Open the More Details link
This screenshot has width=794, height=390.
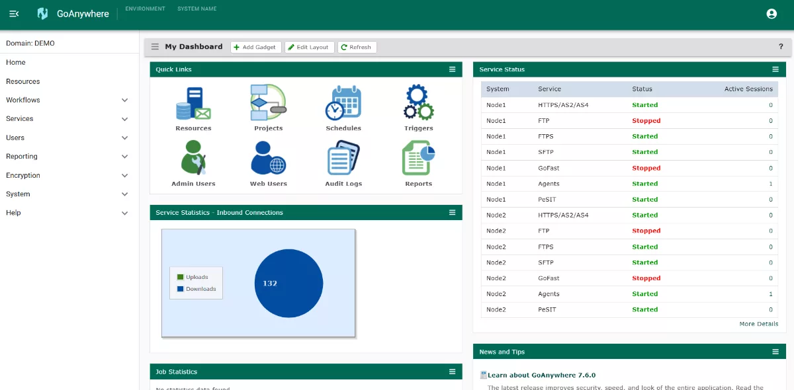(x=759, y=324)
